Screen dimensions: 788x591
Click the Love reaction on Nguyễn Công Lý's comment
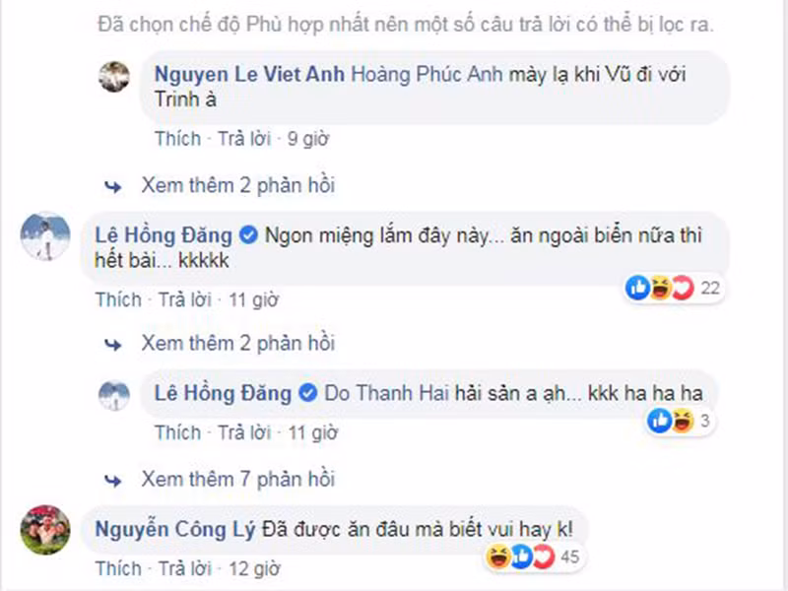click(x=541, y=556)
